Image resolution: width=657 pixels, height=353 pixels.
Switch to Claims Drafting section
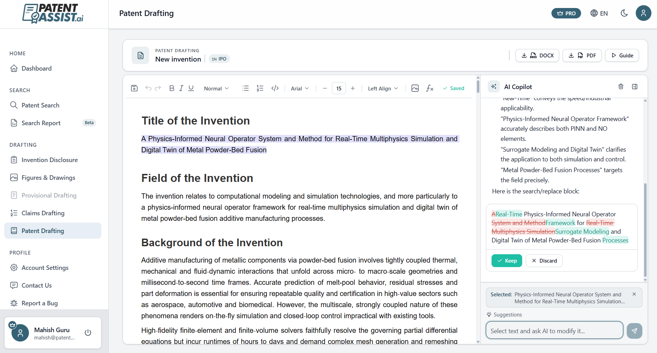coord(42,212)
